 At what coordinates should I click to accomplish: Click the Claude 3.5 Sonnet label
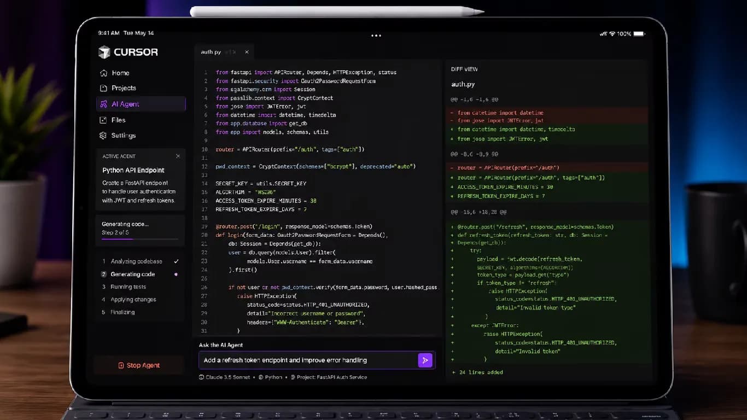coord(229,377)
